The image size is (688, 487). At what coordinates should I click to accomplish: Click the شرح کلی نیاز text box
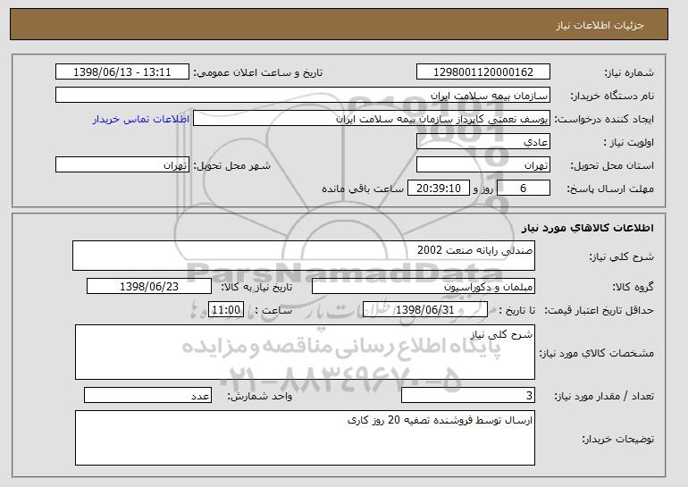click(304, 256)
